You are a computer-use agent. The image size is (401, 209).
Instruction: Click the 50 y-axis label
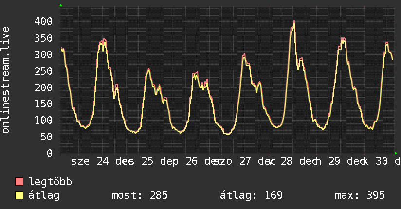pos(46,137)
